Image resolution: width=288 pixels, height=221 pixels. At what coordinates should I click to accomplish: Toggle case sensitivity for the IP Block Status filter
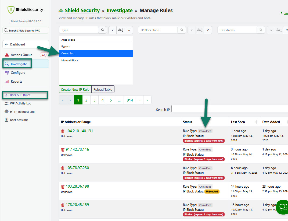[200, 30]
